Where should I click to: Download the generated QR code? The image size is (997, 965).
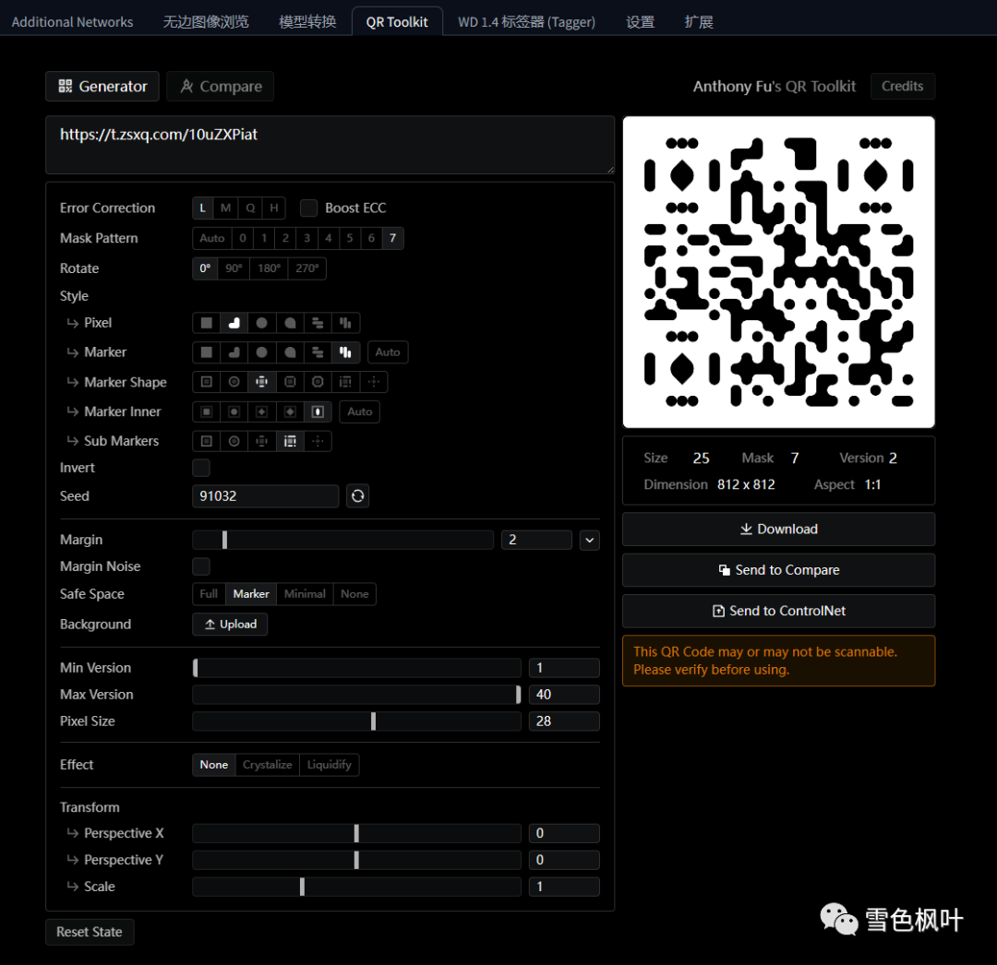tap(778, 530)
